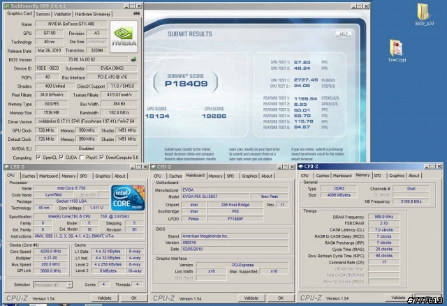This screenshot has width=447, height=306.
Task: Click the Command Rate value 1T
Action: [383, 262]
